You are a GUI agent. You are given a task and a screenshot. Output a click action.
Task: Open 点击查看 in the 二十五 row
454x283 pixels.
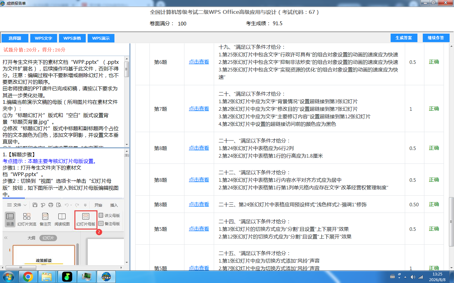pos(199,268)
